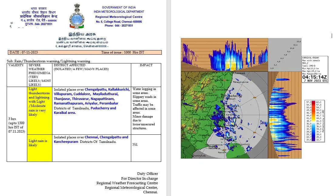The width and height of the screenshot is (336, 196).
Task: Click the top vertical cross-section radar panel
Action: coord(224,55)
